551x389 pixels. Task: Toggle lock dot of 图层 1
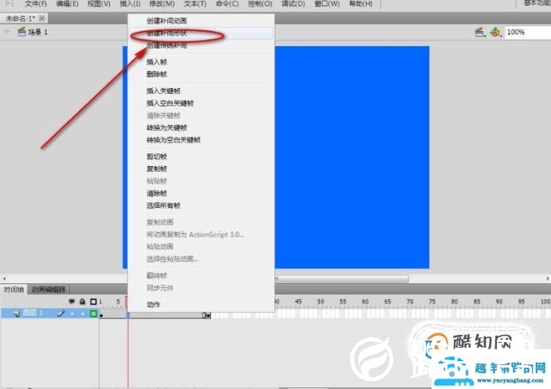pyautogui.click(x=83, y=313)
